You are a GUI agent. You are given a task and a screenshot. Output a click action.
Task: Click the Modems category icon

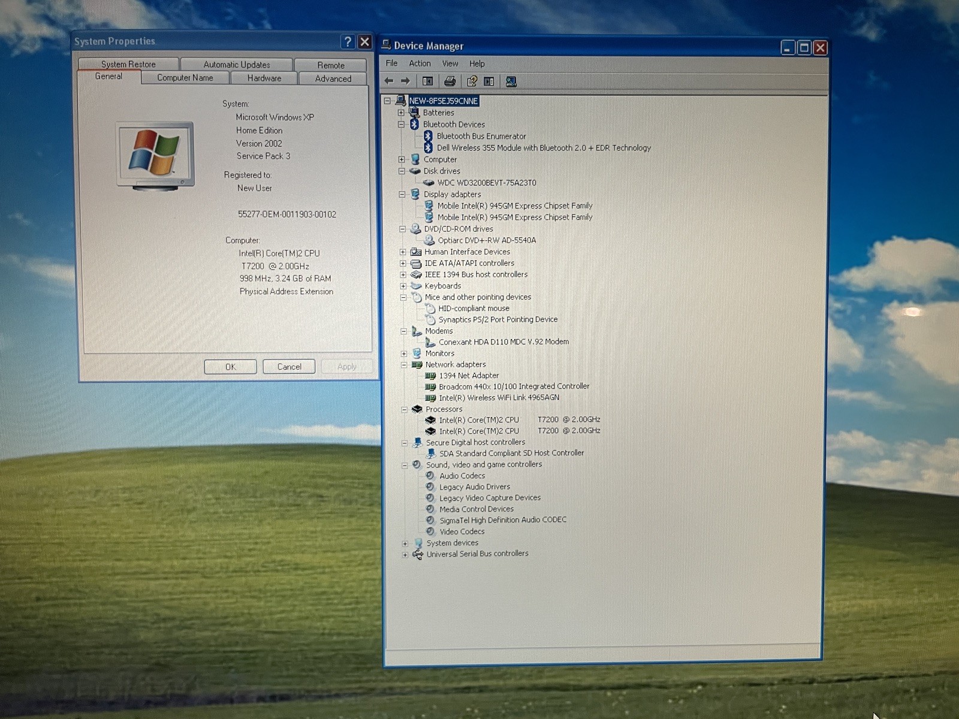tap(417, 331)
